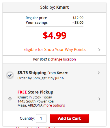Click the $4.99 sale price
This screenshot has height=128, width=110.
click(55, 35)
